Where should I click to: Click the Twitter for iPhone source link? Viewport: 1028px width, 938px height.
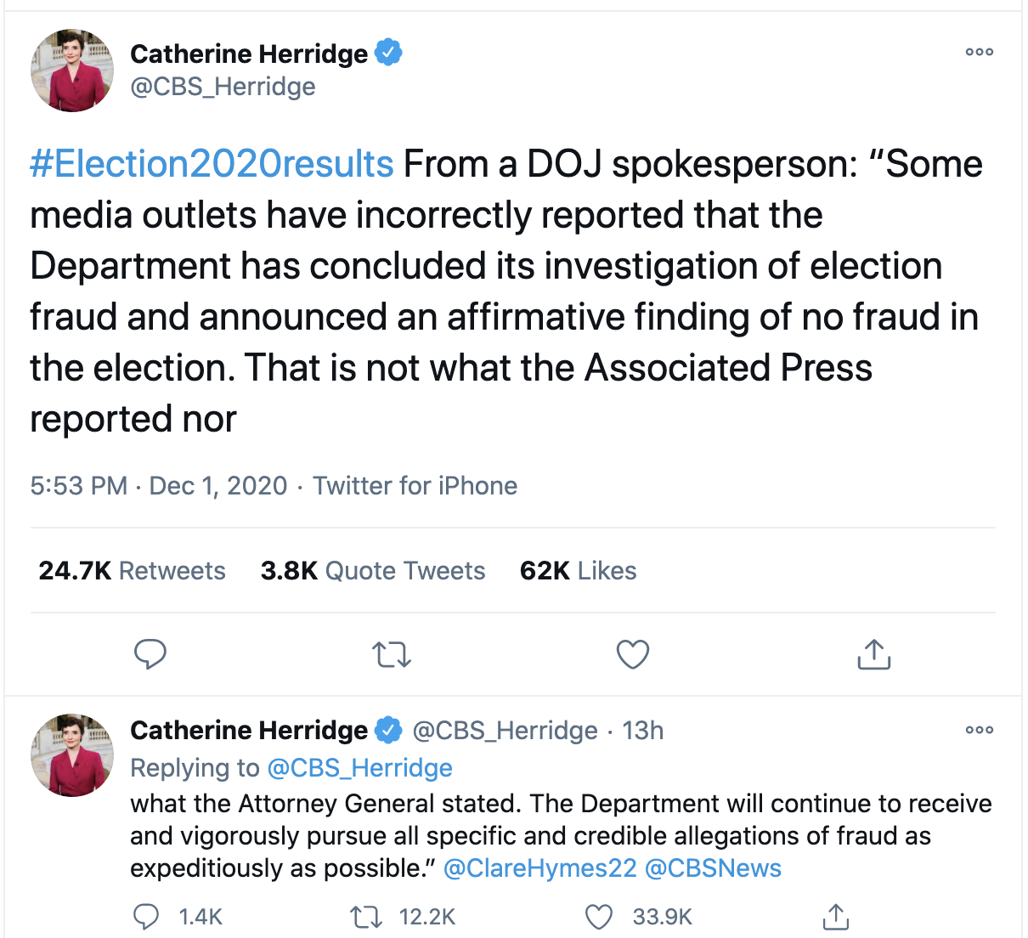click(415, 486)
